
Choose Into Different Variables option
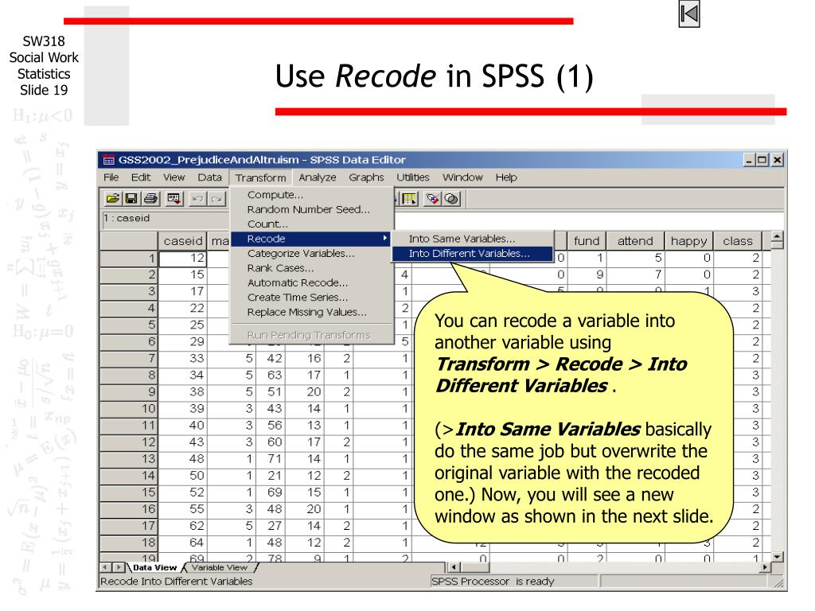click(x=468, y=254)
